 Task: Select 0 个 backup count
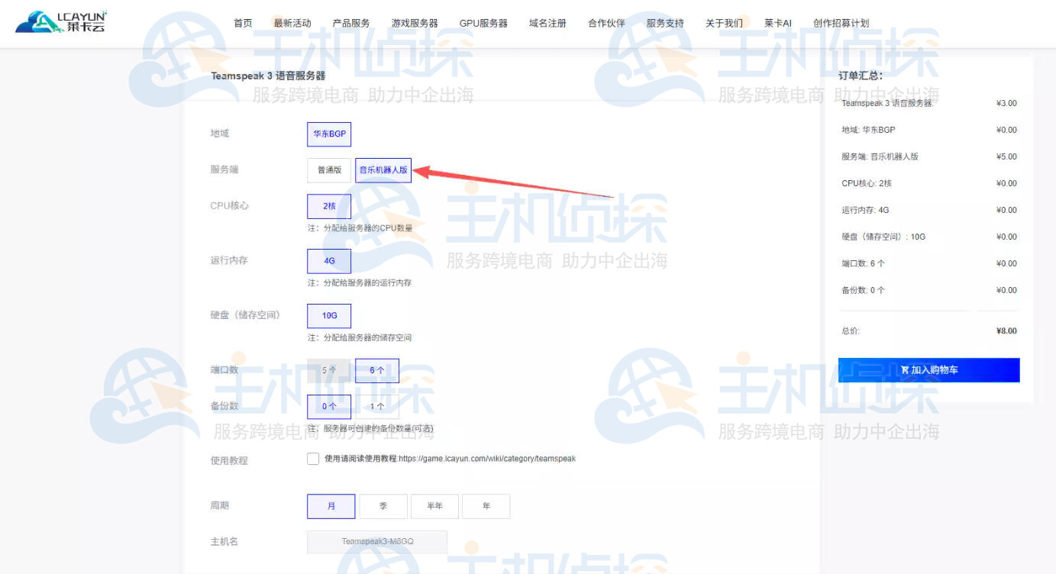pyautogui.click(x=329, y=407)
